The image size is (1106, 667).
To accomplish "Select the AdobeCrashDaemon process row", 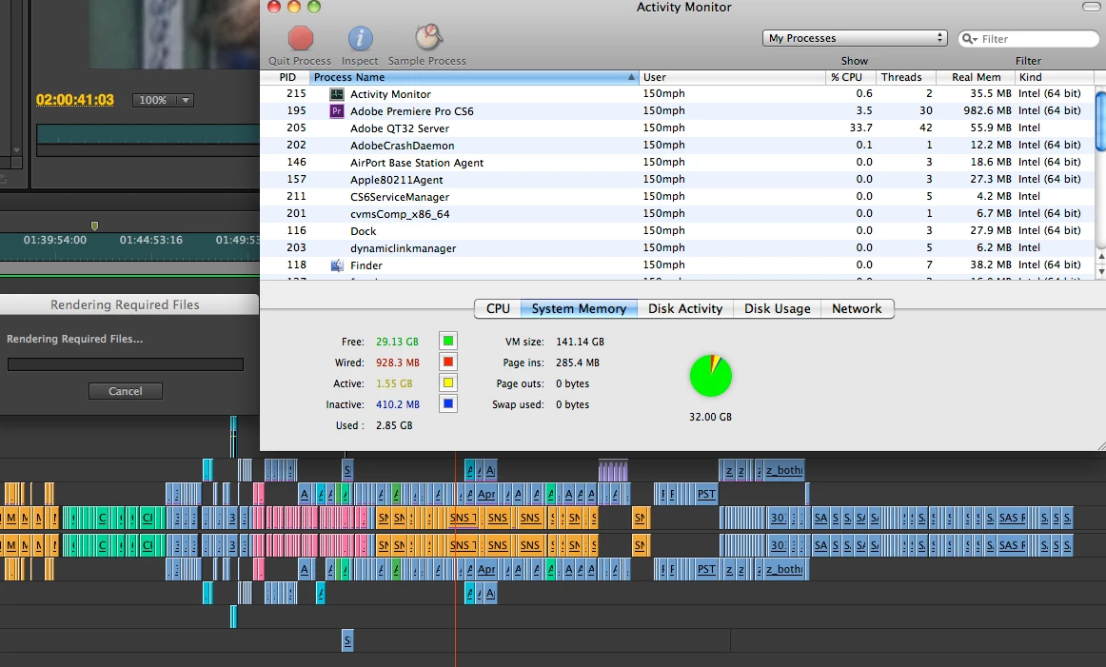I will [x=677, y=146].
